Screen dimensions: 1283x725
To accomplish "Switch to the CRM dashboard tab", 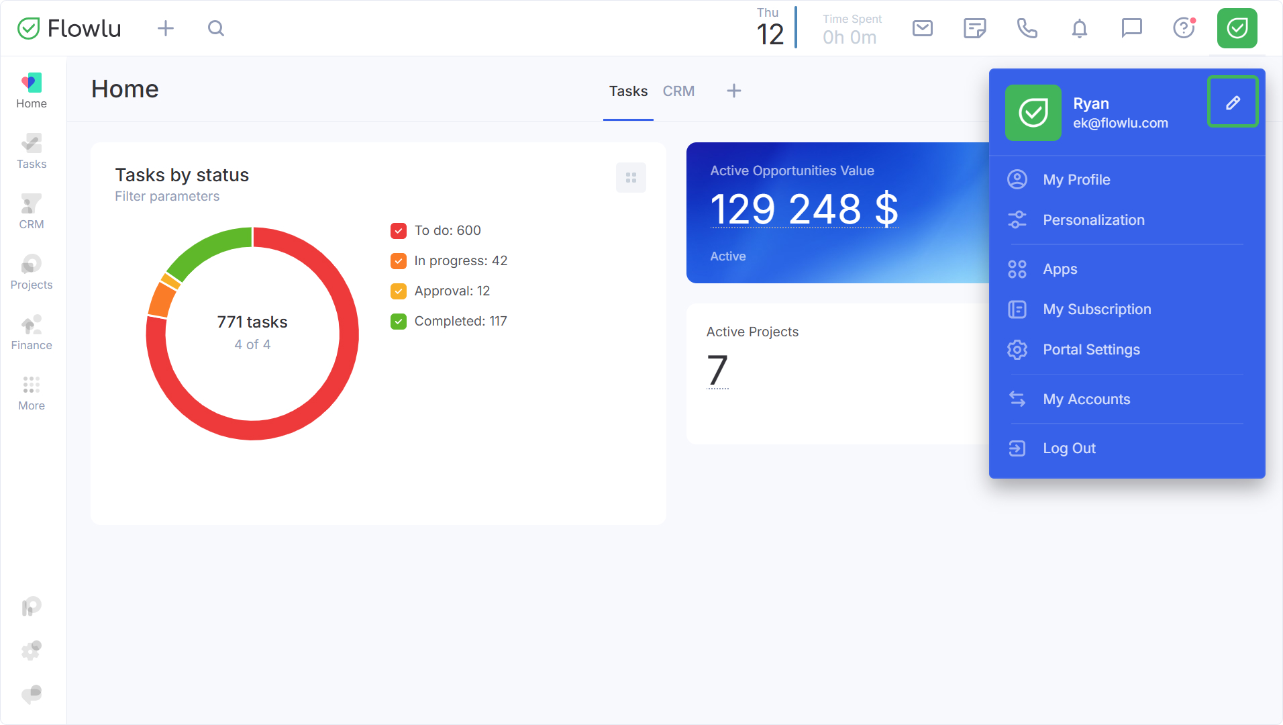I will tap(678, 91).
